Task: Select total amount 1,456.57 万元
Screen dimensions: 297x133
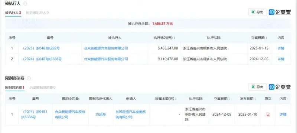Action: click(x=163, y=24)
